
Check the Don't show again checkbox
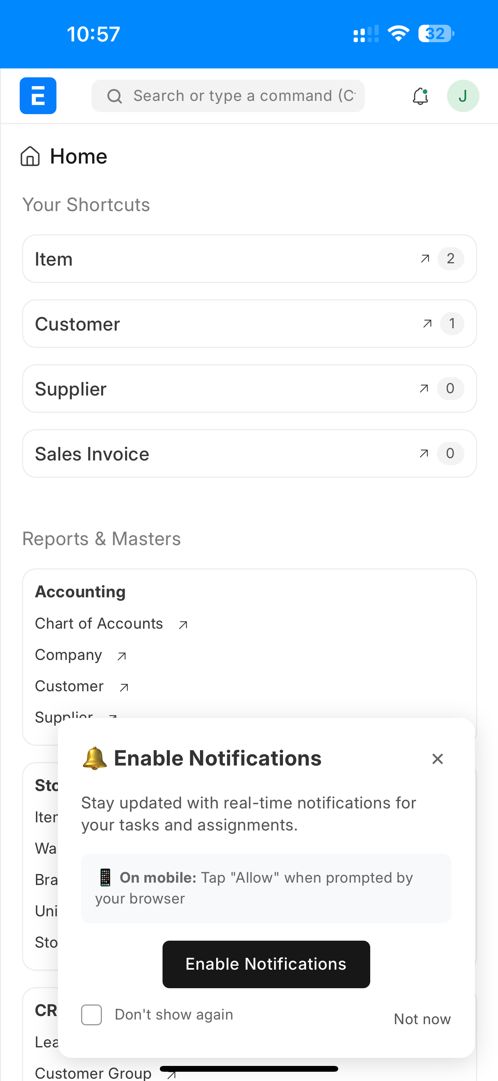coord(91,1015)
